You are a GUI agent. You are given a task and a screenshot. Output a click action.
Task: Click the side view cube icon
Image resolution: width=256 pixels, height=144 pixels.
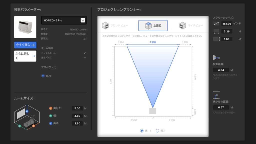(x=182, y=25)
